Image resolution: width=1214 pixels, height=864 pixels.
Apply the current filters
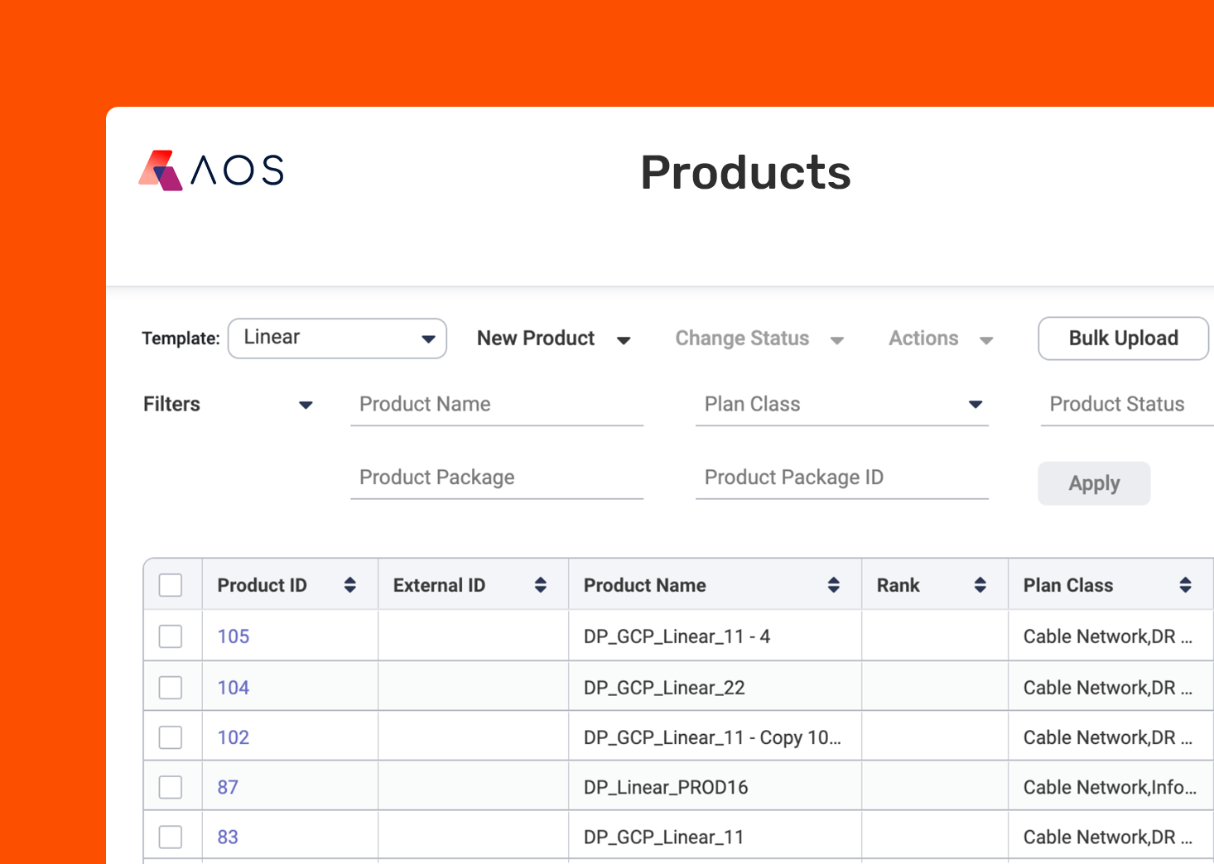tap(1093, 482)
